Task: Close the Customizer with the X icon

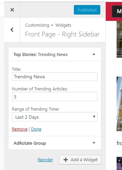Action: point(12,10)
